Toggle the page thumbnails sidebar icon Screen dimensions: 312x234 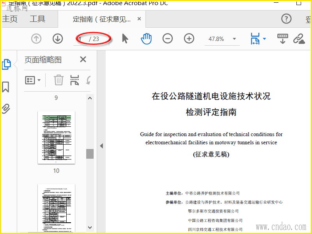(x=6, y=64)
